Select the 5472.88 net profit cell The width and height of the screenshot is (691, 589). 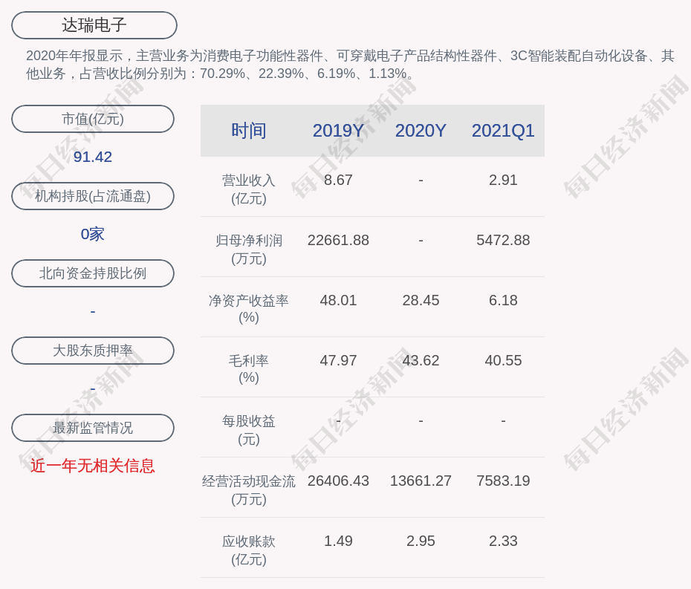point(503,240)
